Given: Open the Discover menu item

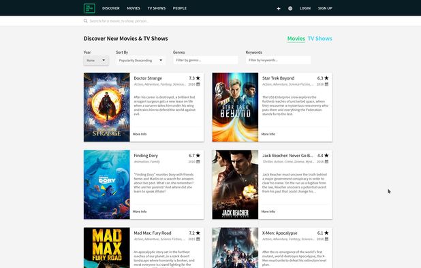Looking at the screenshot, I should pos(111,8).
